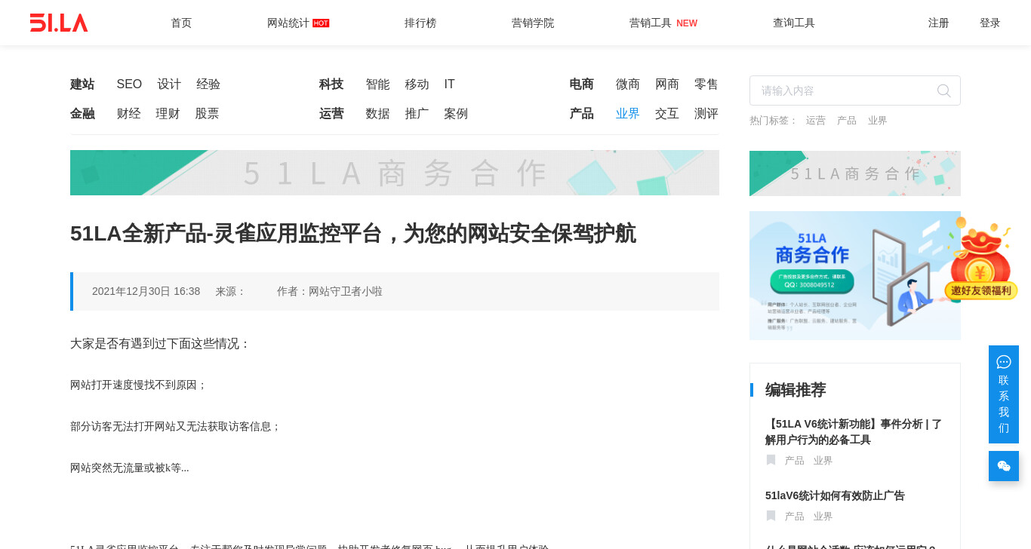Click the red lucky bag invite icon
The image size is (1031, 549).
981,259
